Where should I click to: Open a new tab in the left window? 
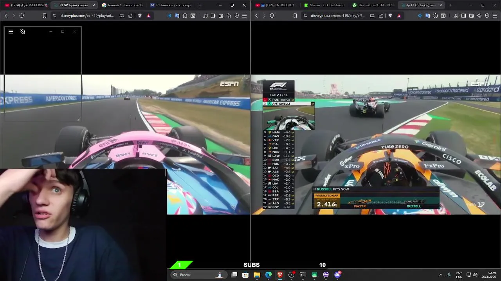pos(200,5)
